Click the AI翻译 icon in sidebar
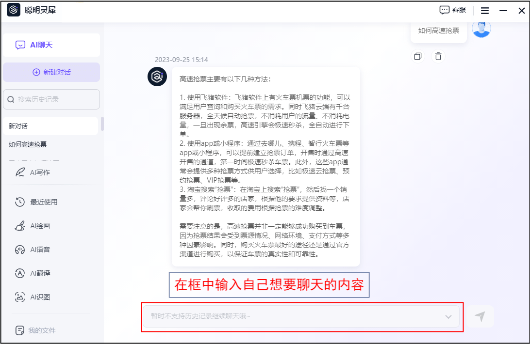The width and height of the screenshot is (530, 344). (x=20, y=273)
